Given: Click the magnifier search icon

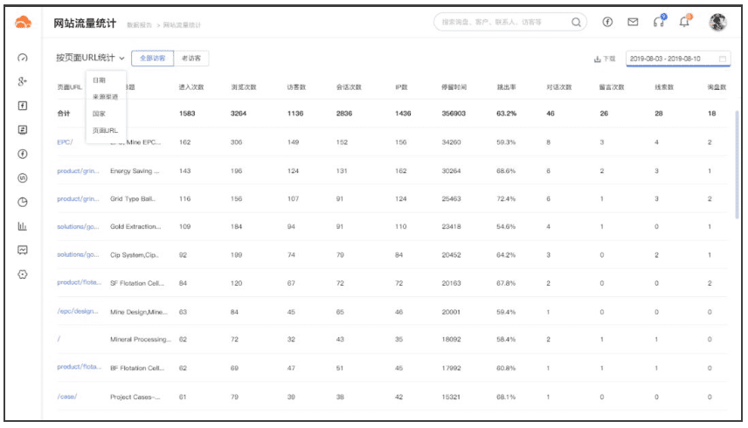Looking at the screenshot, I should (577, 22).
